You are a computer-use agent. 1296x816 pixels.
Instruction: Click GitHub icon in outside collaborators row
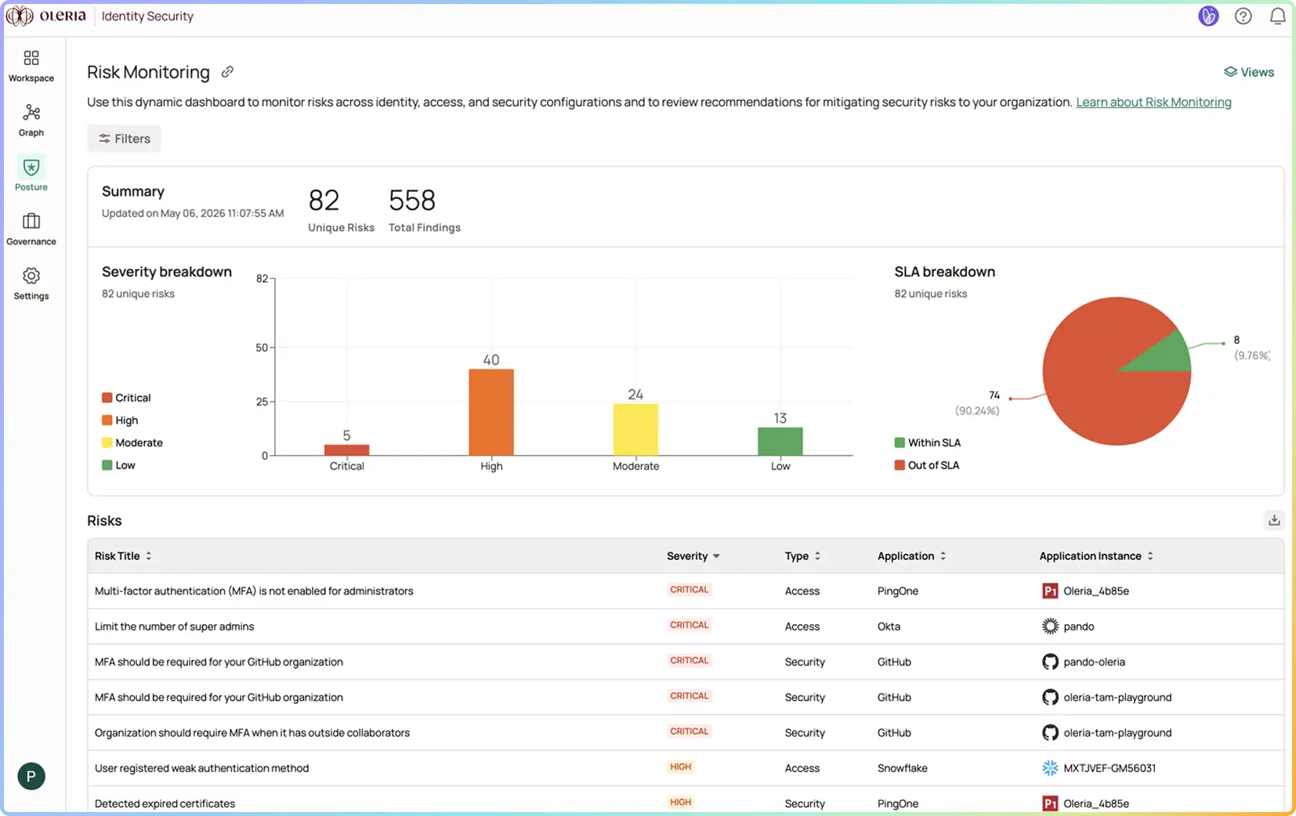click(1050, 732)
